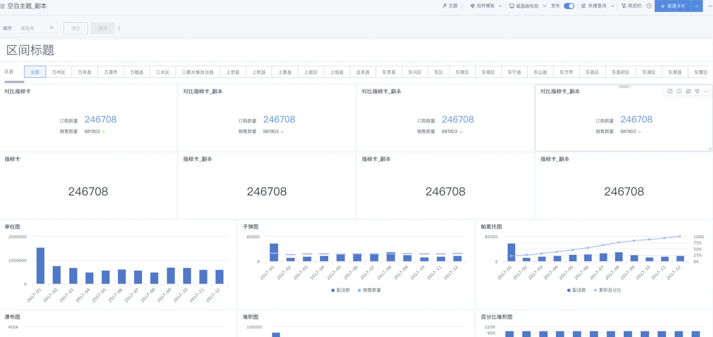Expand the 组件模板 dropdown arrow
Viewport: 713px width, 337px height.
500,6
